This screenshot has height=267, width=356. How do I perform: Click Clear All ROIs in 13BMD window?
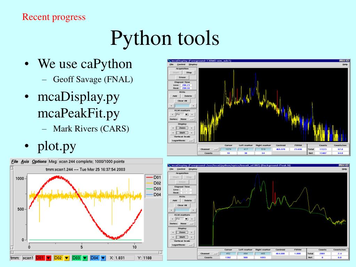(x=182, y=101)
